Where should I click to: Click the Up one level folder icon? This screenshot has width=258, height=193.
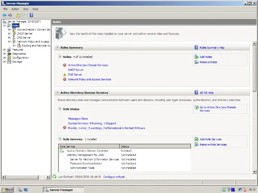point(18,15)
